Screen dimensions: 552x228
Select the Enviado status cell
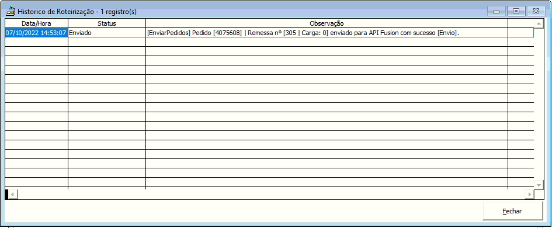(x=107, y=33)
